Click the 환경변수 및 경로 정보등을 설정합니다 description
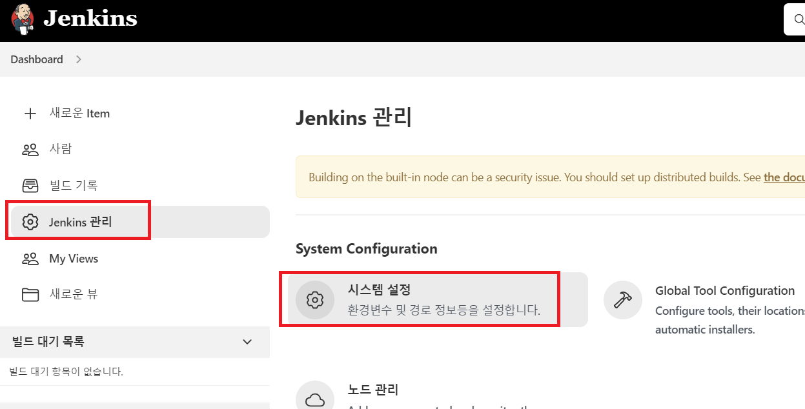The height and width of the screenshot is (409, 805). [444, 310]
